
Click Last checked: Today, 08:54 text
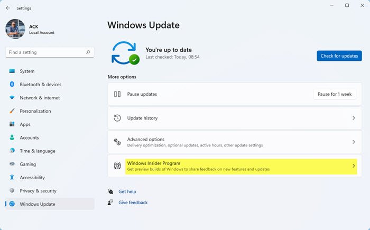[172, 57]
